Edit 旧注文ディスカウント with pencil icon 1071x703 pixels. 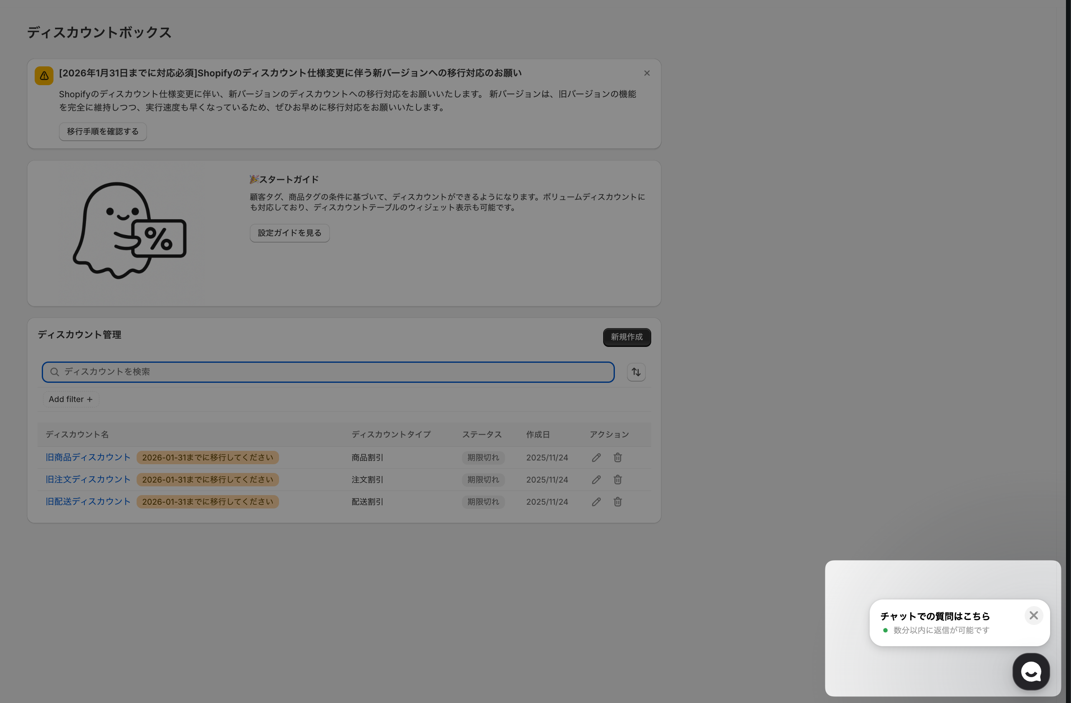pos(596,480)
